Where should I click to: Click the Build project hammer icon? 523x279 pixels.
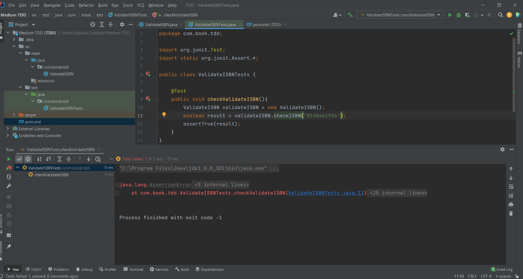[x=350, y=15]
